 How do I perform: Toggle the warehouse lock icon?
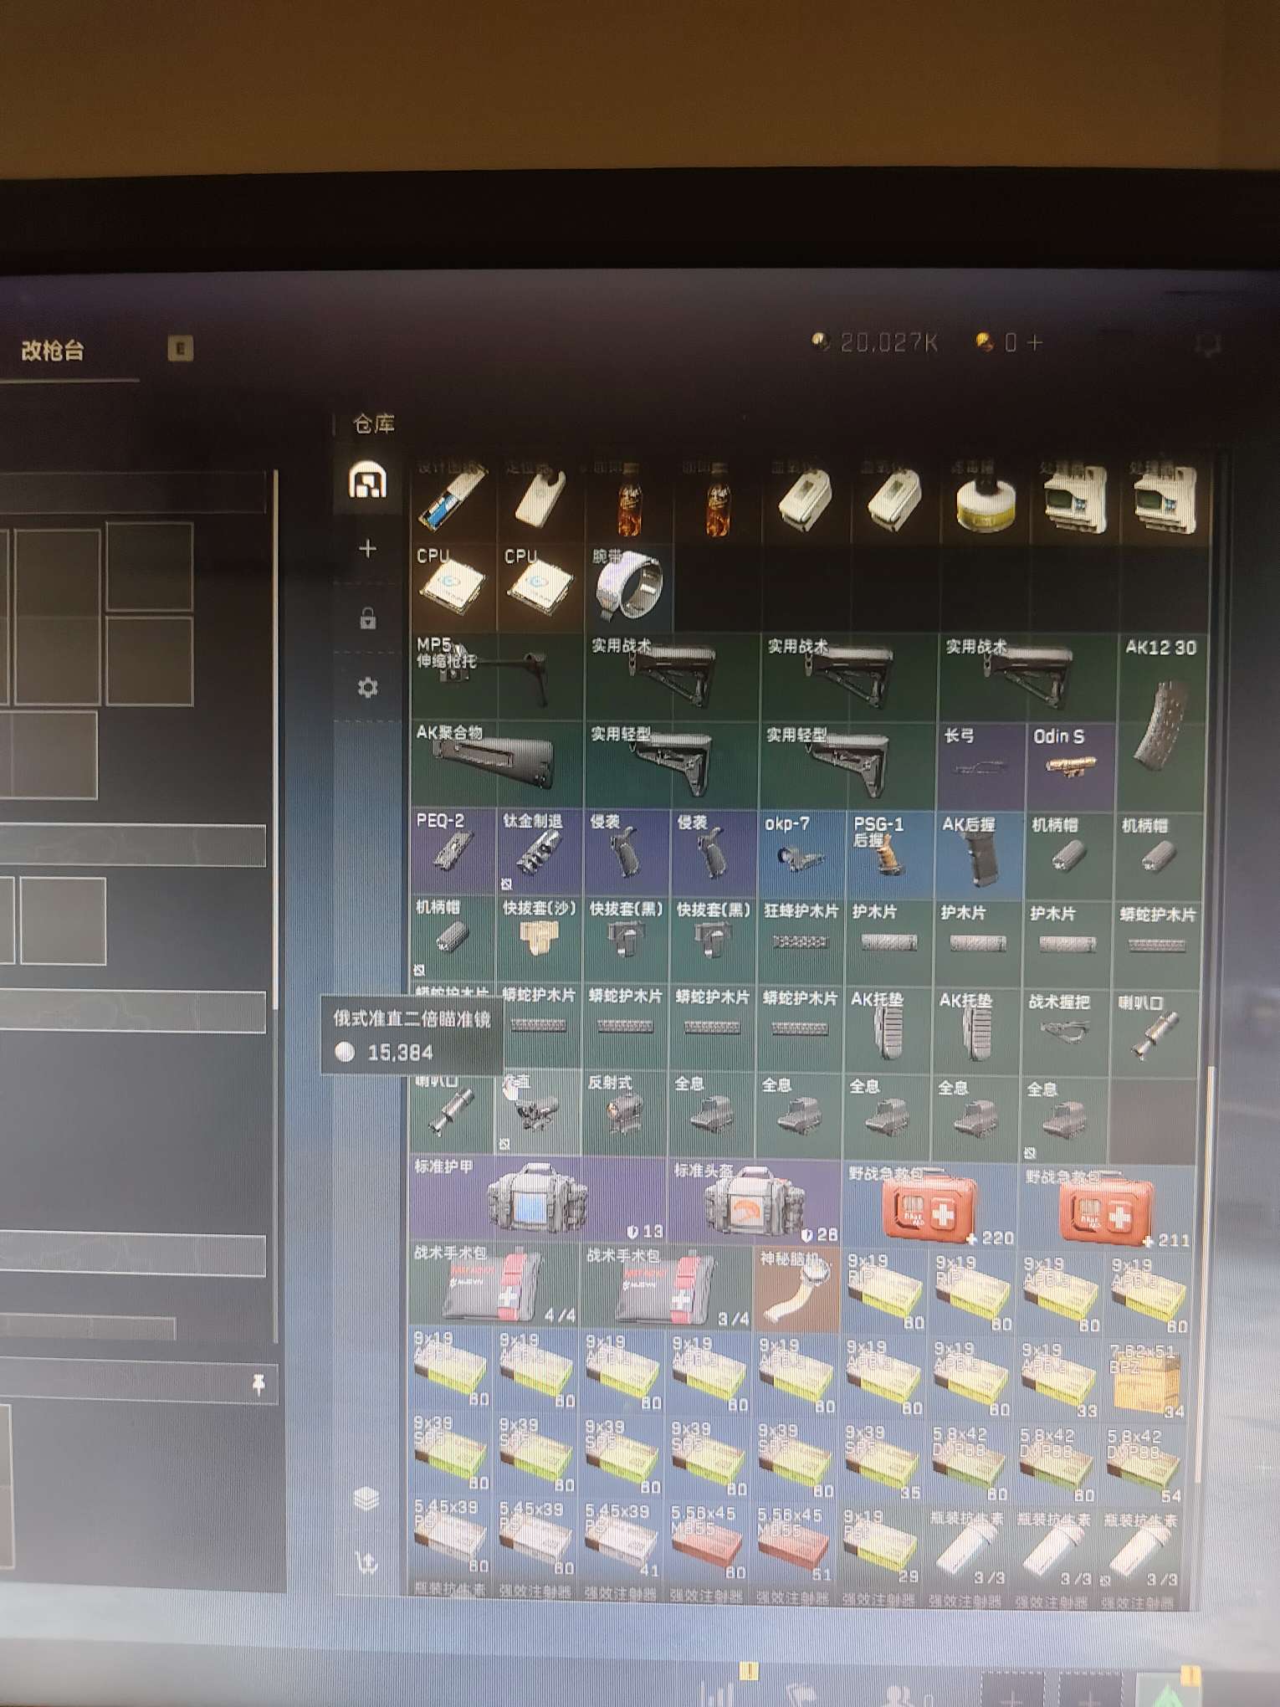[x=367, y=619]
